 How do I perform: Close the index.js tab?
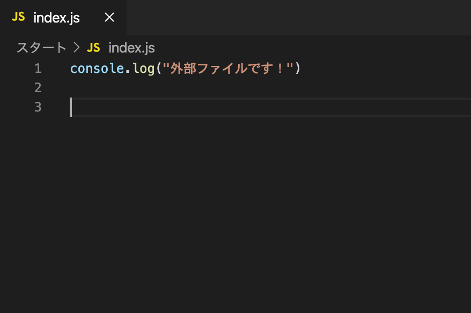(109, 17)
